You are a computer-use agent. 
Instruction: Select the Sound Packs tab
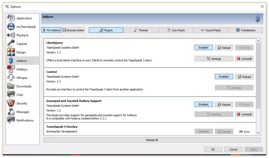coord(211,30)
